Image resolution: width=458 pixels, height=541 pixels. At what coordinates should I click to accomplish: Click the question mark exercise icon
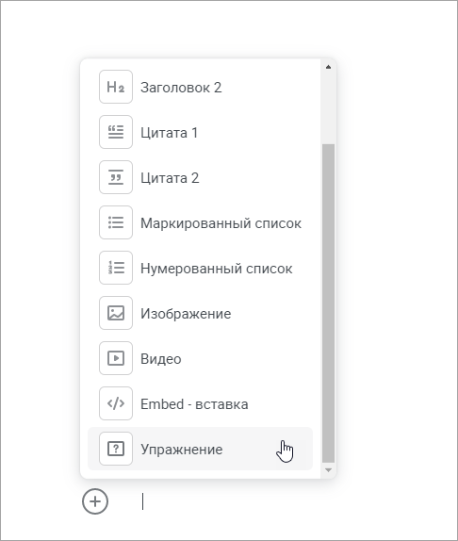(116, 449)
